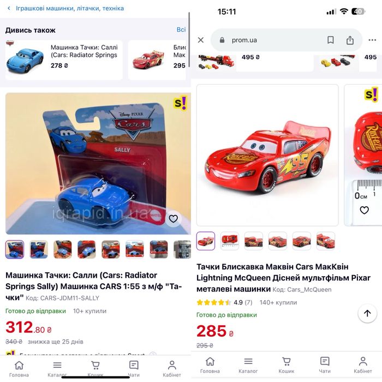Go back to Іграшкові машинки category
The image size is (382, 382).
pyautogui.click(x=66, y=8)
